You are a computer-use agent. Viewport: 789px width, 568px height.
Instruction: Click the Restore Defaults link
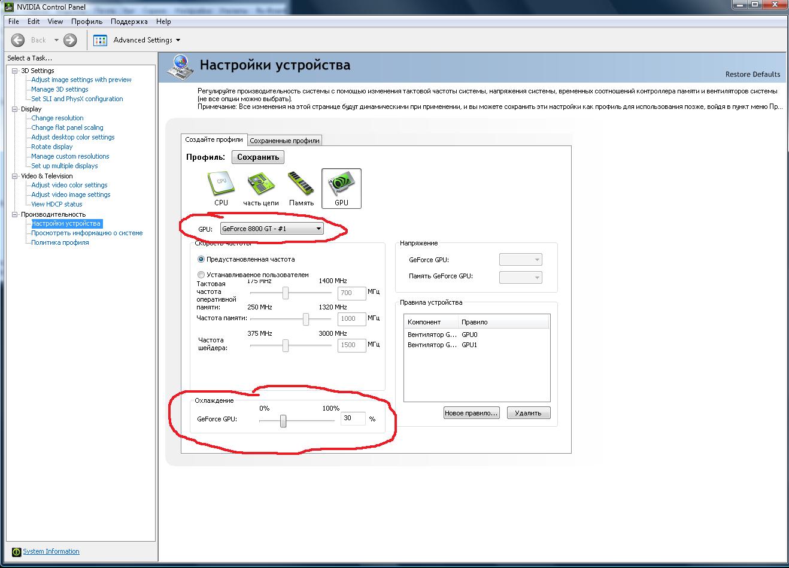point(752,74)
